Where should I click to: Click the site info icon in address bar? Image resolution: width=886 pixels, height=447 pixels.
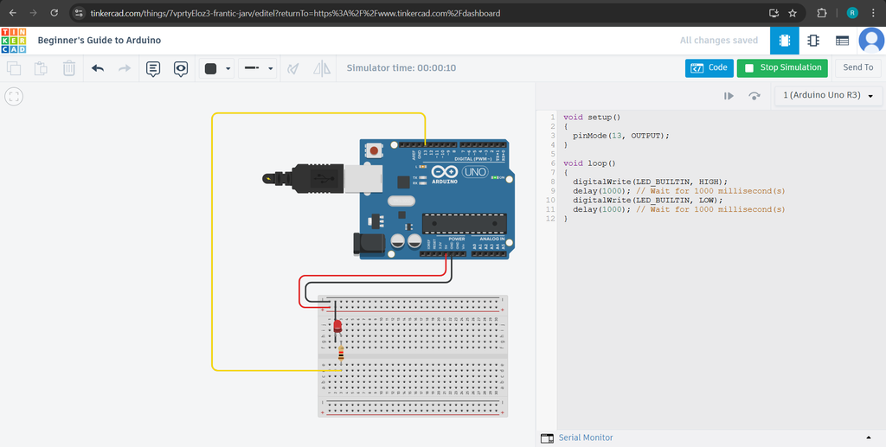79,13
